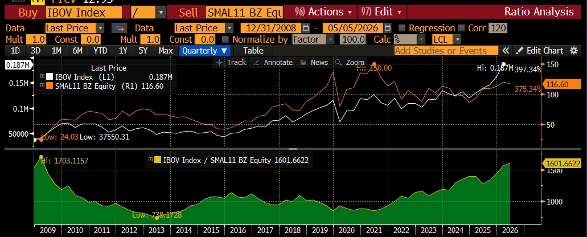
Task: Select the YTD range tab
Action: pyautogui.click(x=100, y=51)
